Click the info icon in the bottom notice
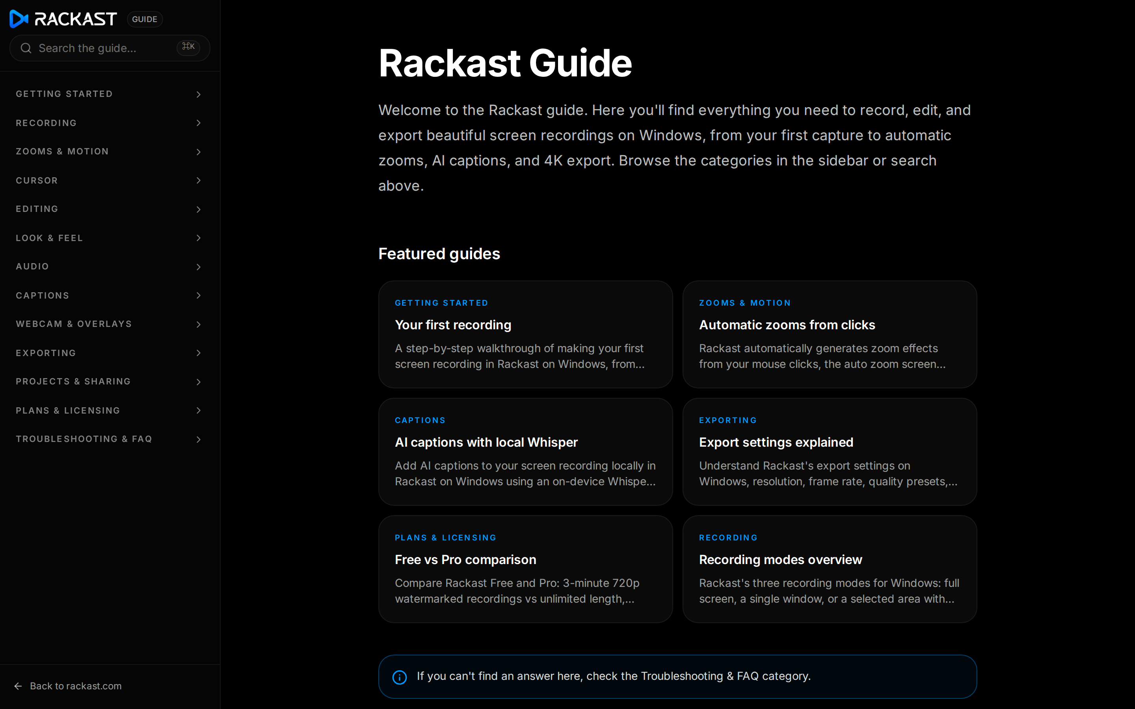The image size is (1135, 709). point(400,677)
